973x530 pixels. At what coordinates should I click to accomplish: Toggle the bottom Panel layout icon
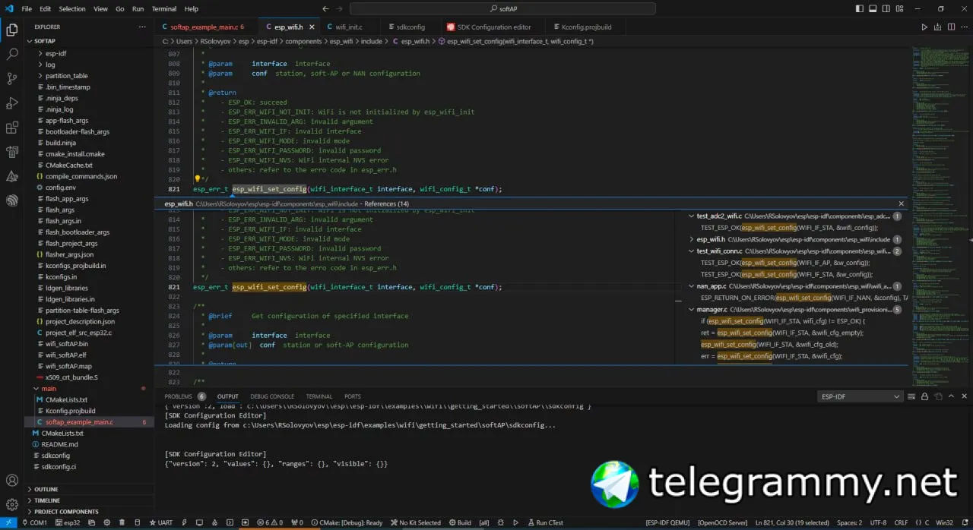(x=873, y=9)
